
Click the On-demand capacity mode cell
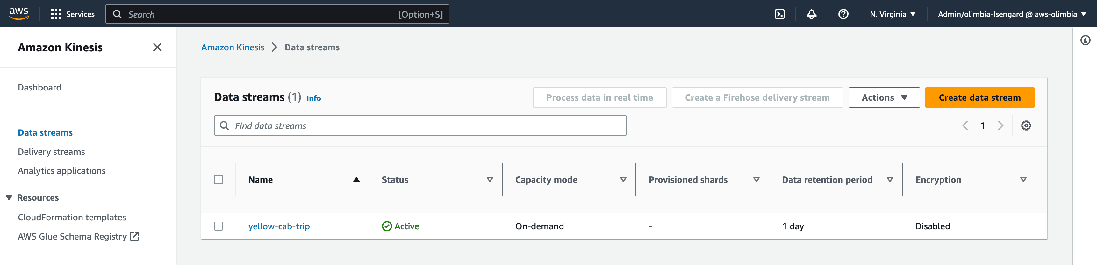[x=539, y=226]
